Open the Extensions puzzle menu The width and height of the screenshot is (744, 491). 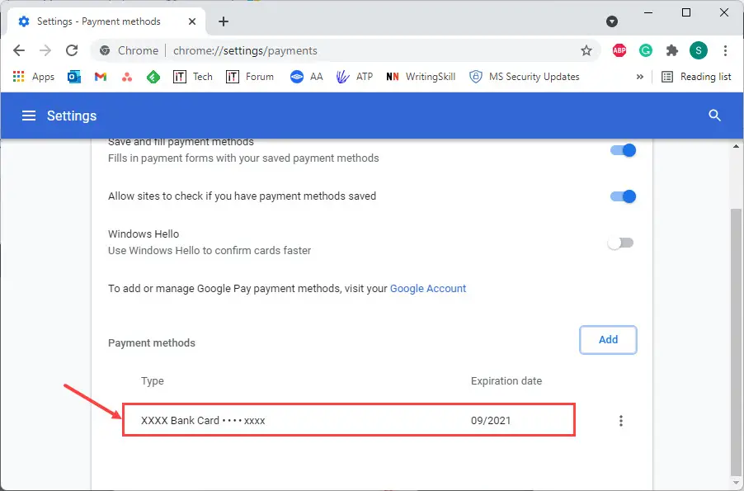coord(672,50)
